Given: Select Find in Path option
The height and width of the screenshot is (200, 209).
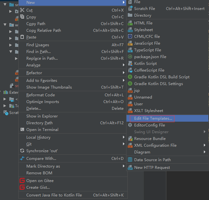Looking at the screenshot, I should click(x=72, y=52).
